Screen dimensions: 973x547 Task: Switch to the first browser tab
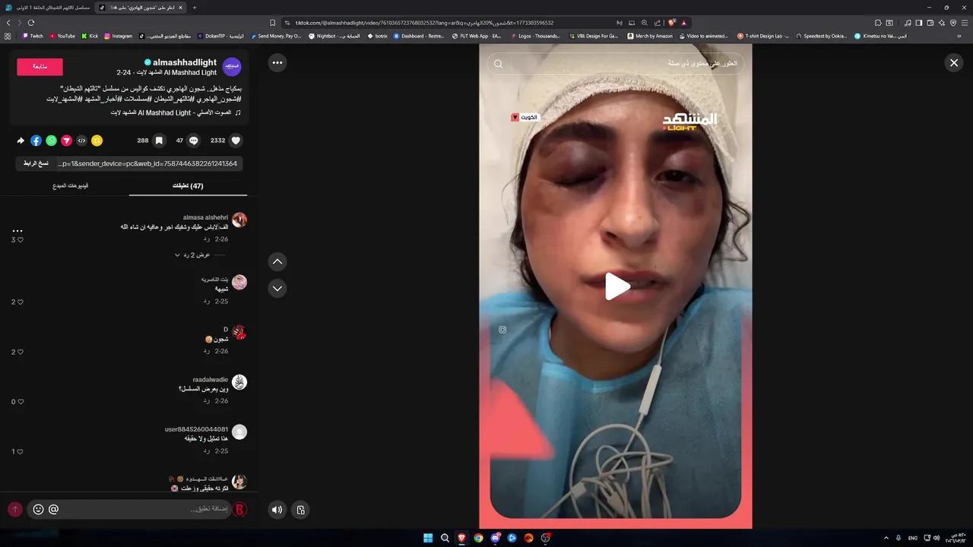47,8
